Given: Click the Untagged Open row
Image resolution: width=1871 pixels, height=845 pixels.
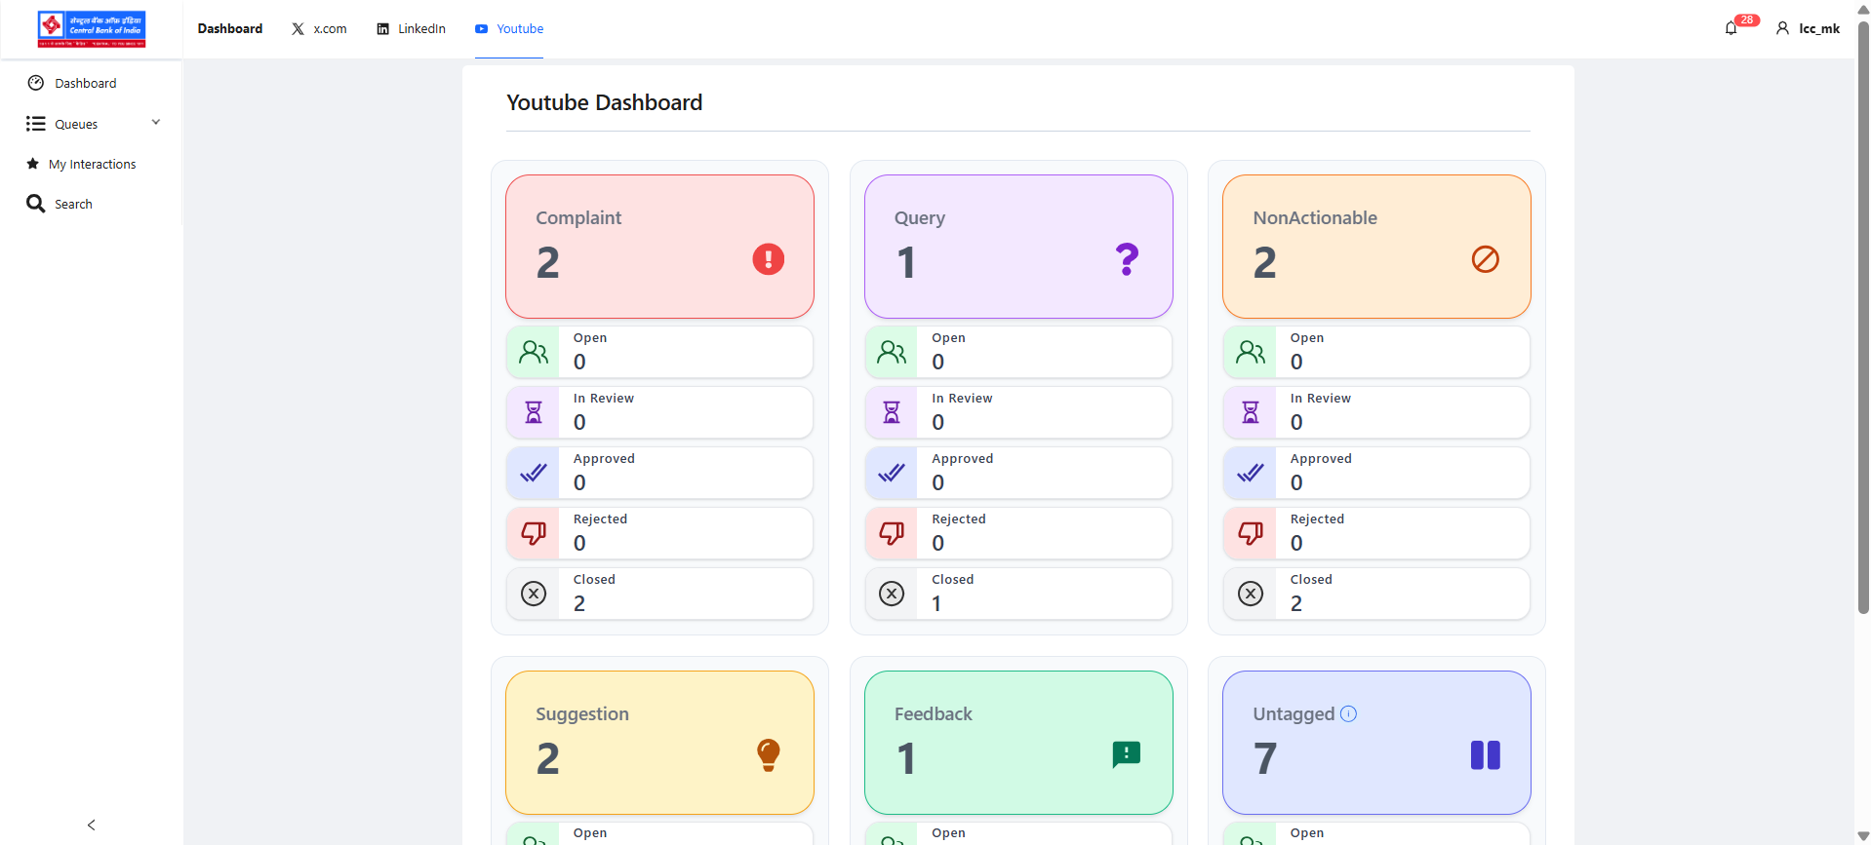Looking at the screenshot, I should [x=1376, y=833].
